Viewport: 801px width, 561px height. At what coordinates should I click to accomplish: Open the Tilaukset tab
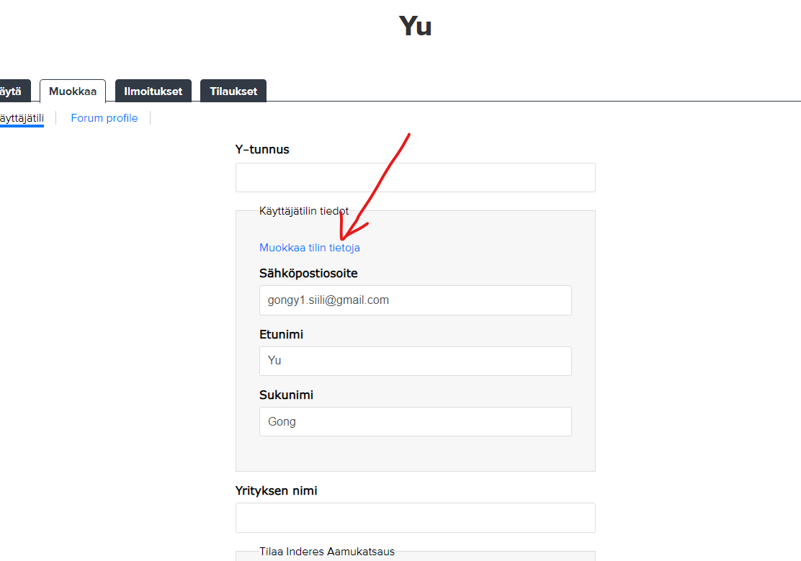(x=233, y=91)
